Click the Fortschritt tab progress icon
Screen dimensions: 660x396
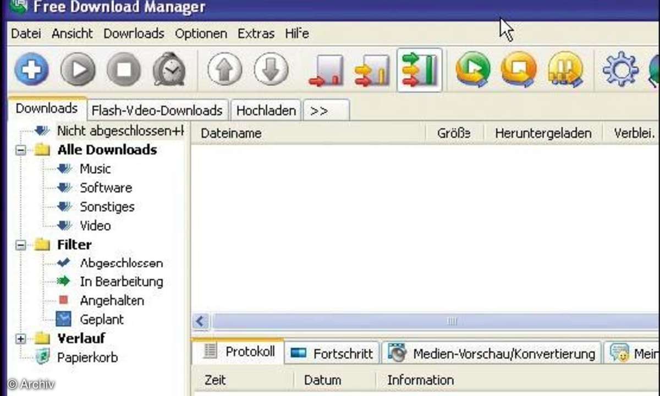[x=298, y=353]
